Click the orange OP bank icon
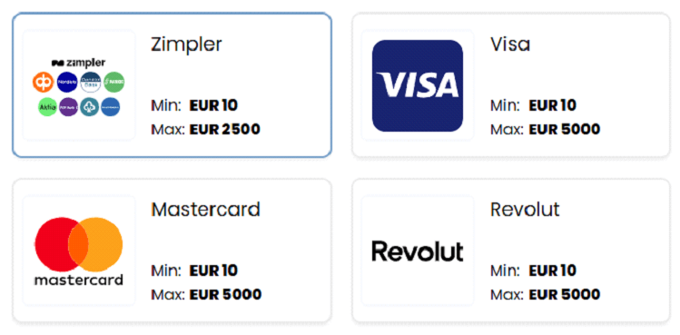Viewport: 680px width, 335px height. (x=43, y=82)
